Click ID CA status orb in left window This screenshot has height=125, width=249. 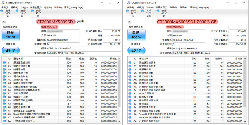click(4, 121)
